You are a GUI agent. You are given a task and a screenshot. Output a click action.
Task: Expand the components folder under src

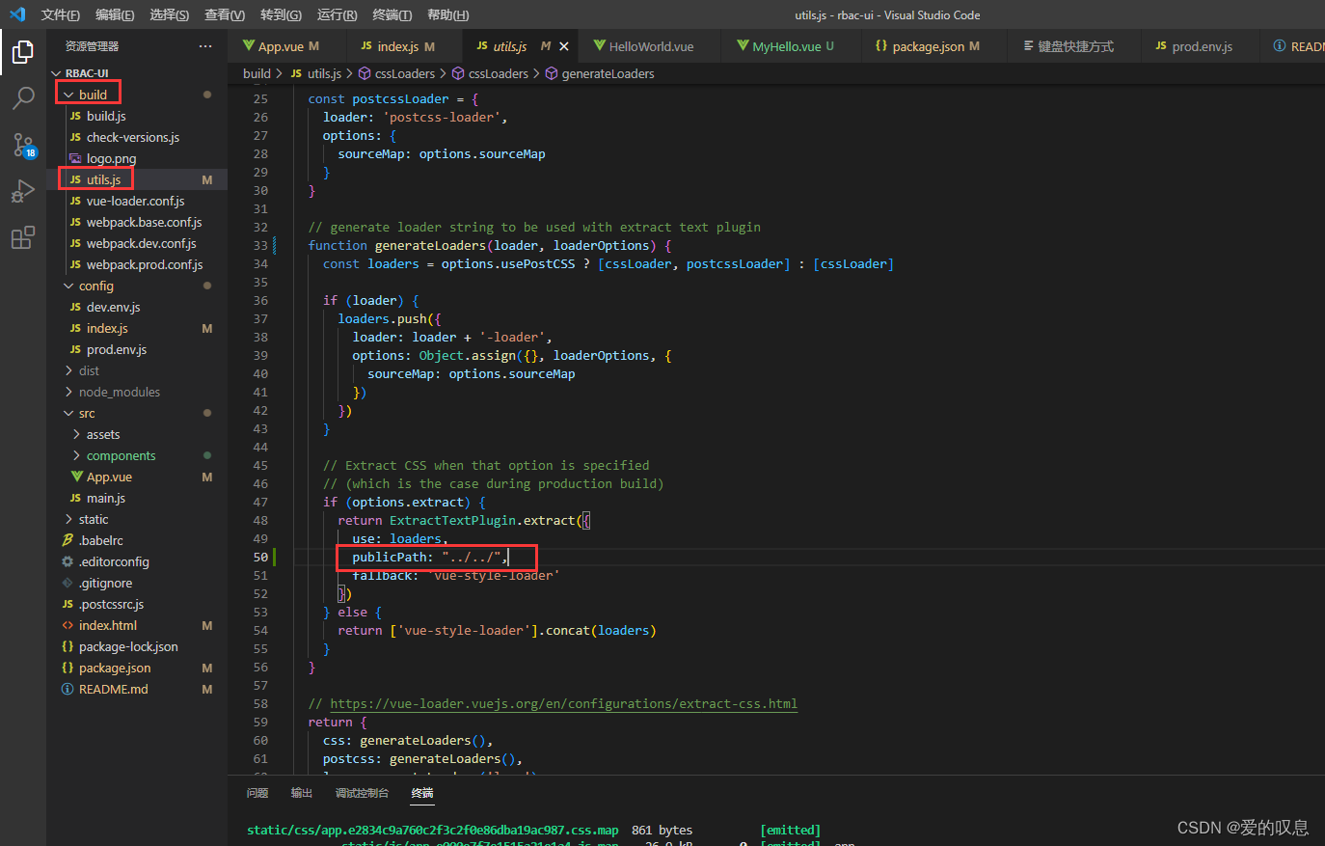pos(123,455)
